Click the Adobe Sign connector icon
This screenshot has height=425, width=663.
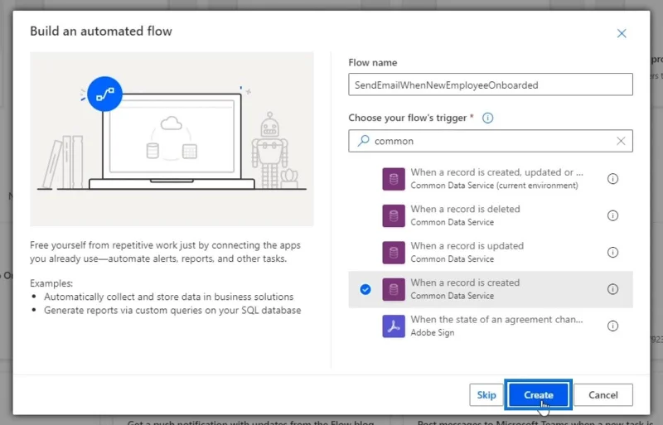(394, 326)
